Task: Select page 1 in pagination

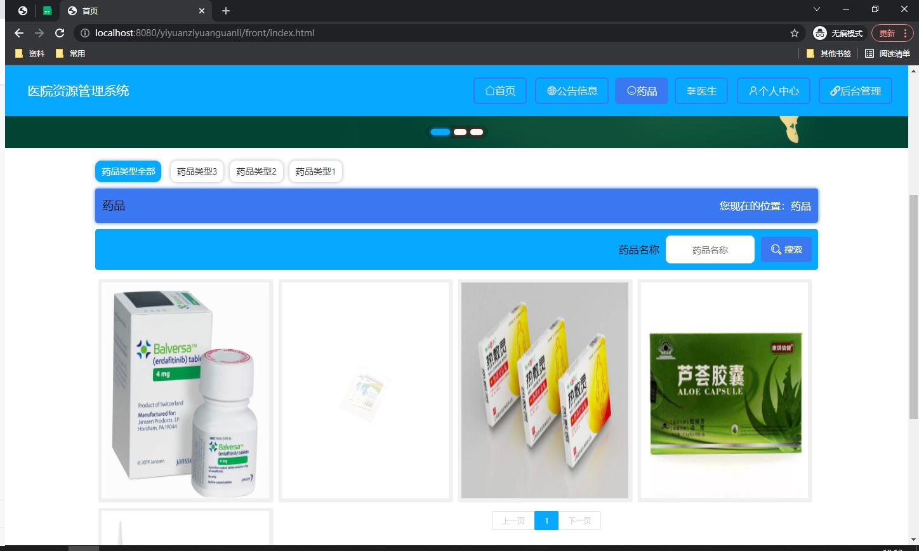Action: [546, 521]
